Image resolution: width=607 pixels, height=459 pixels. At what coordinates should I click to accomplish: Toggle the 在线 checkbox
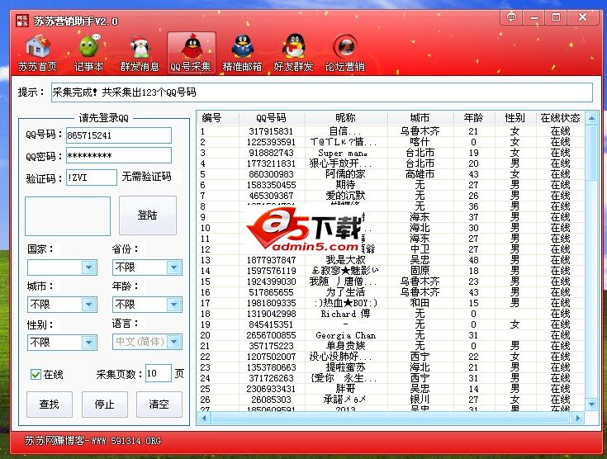(36, 374)
